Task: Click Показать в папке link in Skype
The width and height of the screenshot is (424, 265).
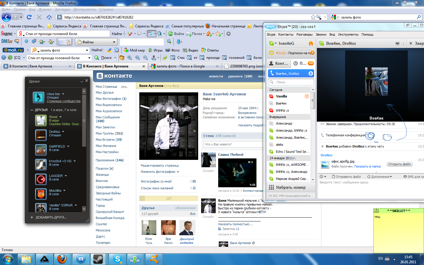Action: [x=367, y=166]
